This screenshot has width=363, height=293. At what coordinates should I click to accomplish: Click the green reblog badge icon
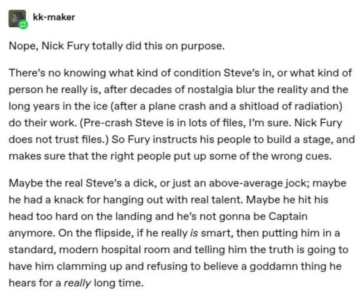click(23, 24)
